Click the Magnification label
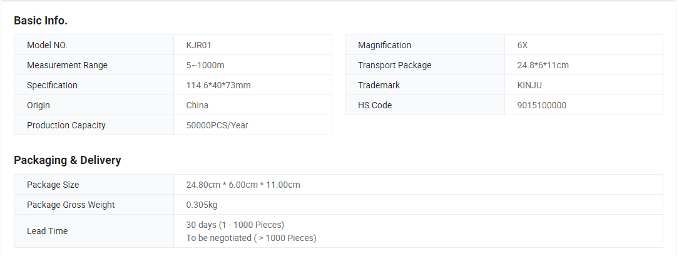The height and width of the screenshot is (256, 679). (384, 45)
